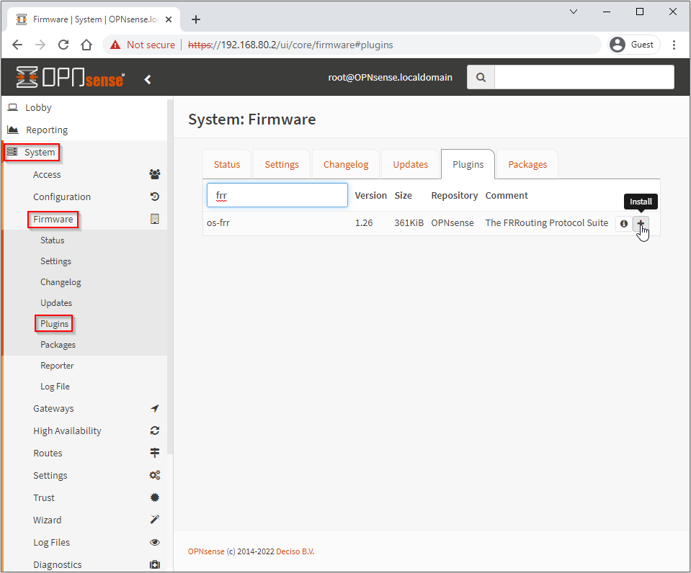
Task: Expand the Reporting section
Action: pyautogui.click(x=47, y=130)
